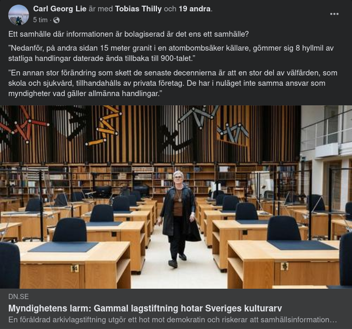Click the public globe privacy icon
The width and height of the screenshot is (352, 329).
point(56,20)
